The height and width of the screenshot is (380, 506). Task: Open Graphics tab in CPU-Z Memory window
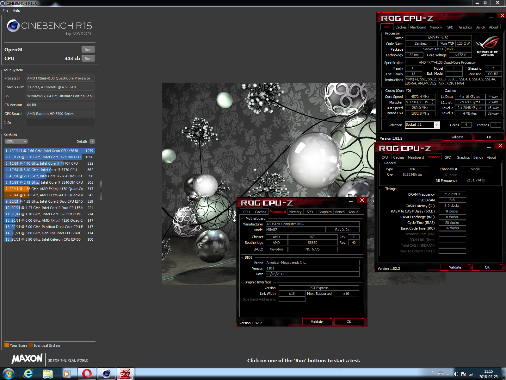(x=463, y=157)
